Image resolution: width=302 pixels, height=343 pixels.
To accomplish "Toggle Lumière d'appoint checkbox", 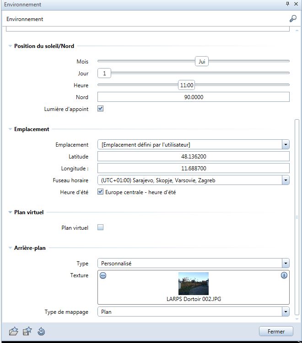I will [100, 109].
